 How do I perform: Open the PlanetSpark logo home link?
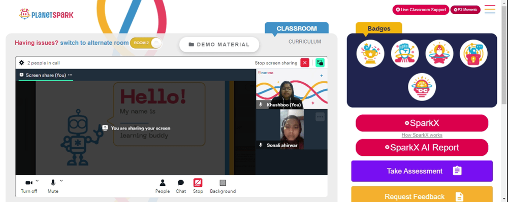46,14
